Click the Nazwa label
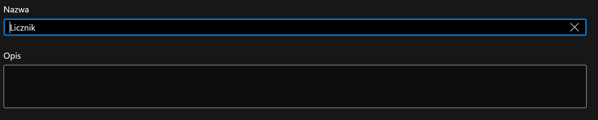Image resolution: width=598 pixels, height=120 pixels. (16, 10)
